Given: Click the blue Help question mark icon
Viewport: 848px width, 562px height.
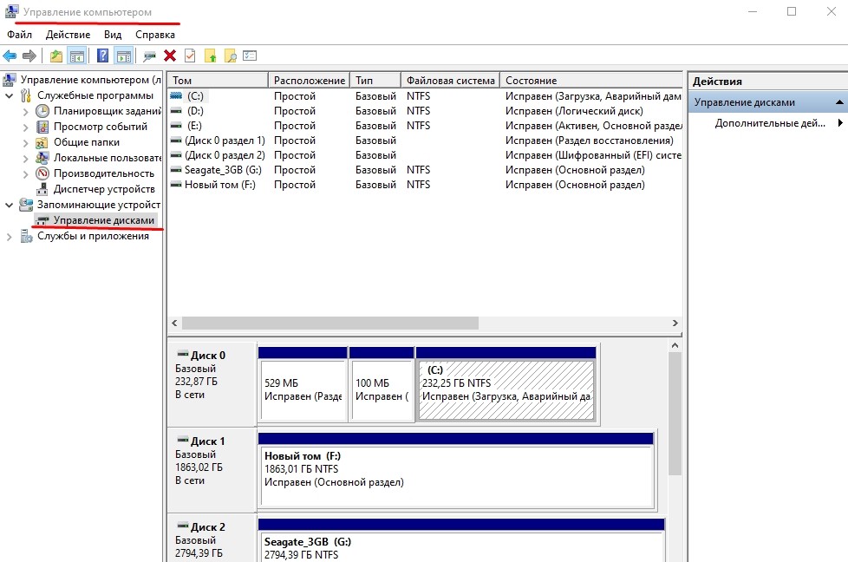Looking at the screenshot, I should 102,56.
